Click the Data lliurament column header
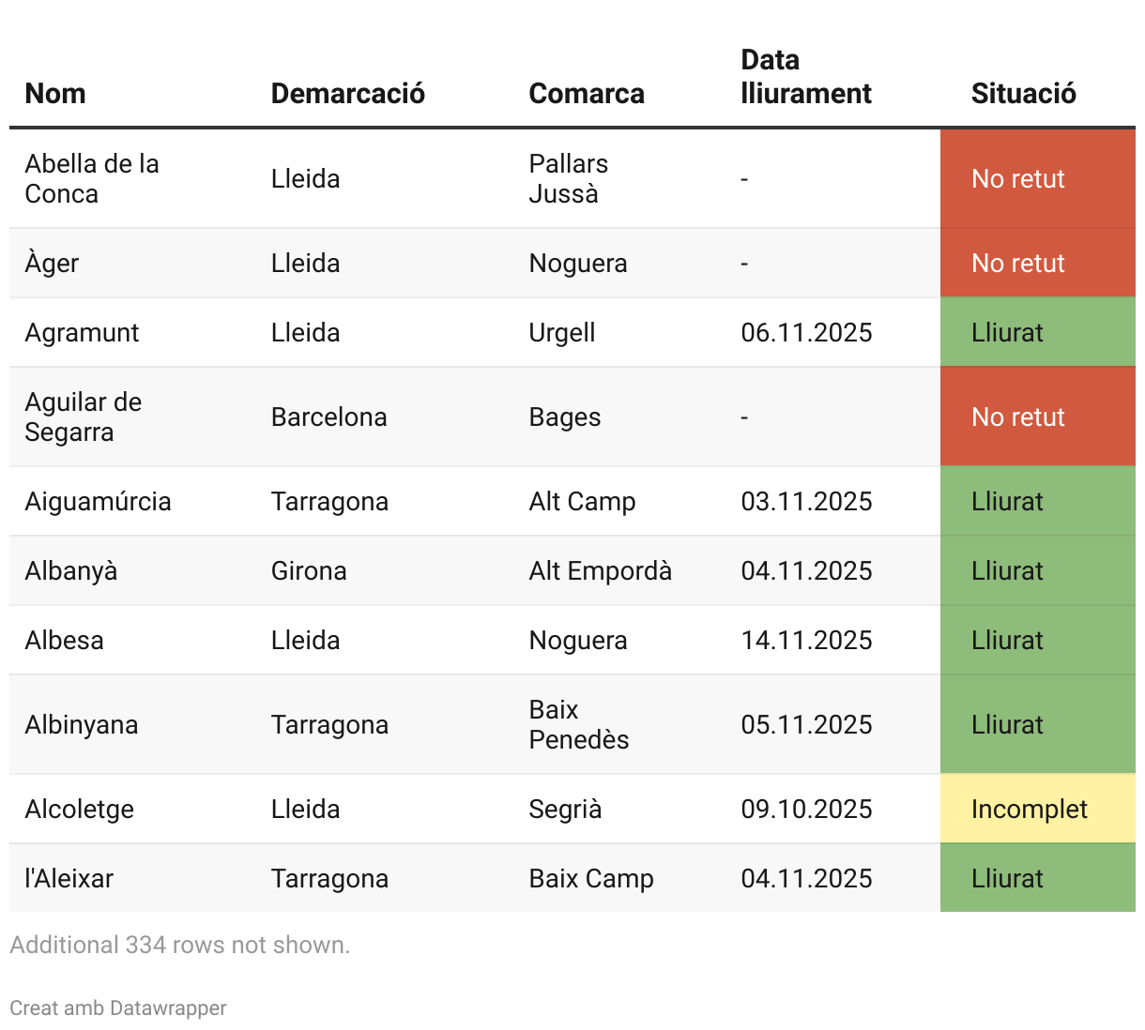This screenshot has height=1030, width=1145. [x=805, y=77]
